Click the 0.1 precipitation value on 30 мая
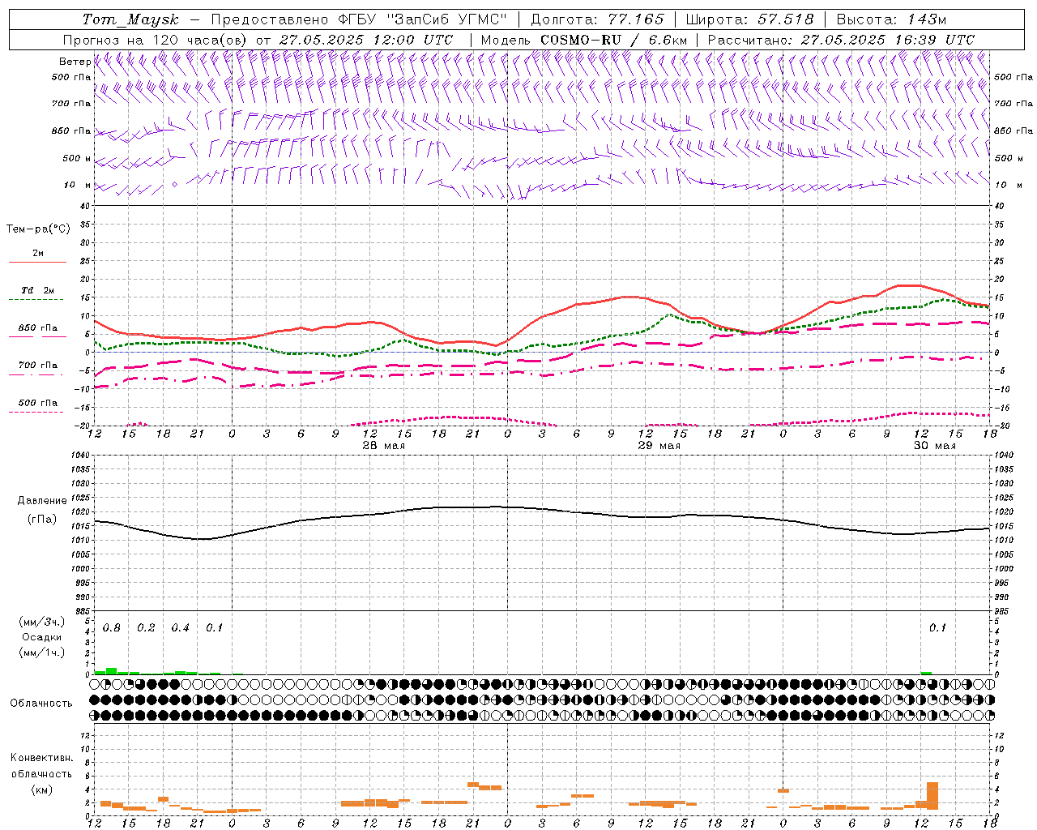Viewport: 1037px width, 830px height. (x=937, y=628)
